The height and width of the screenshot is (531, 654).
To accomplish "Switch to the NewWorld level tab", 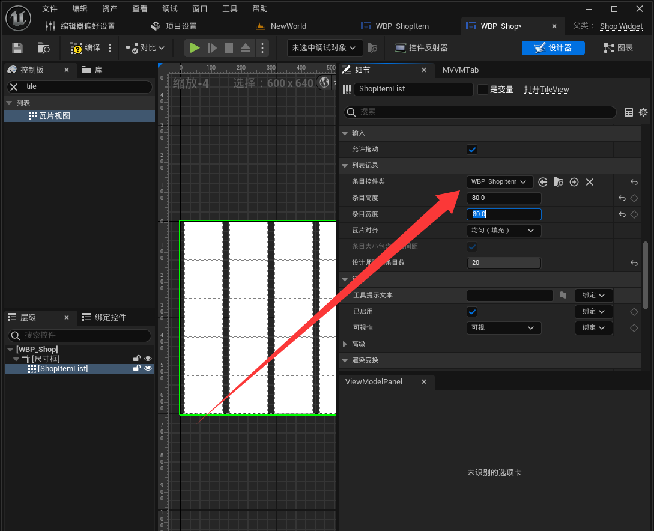I will [x=281, y=26].
